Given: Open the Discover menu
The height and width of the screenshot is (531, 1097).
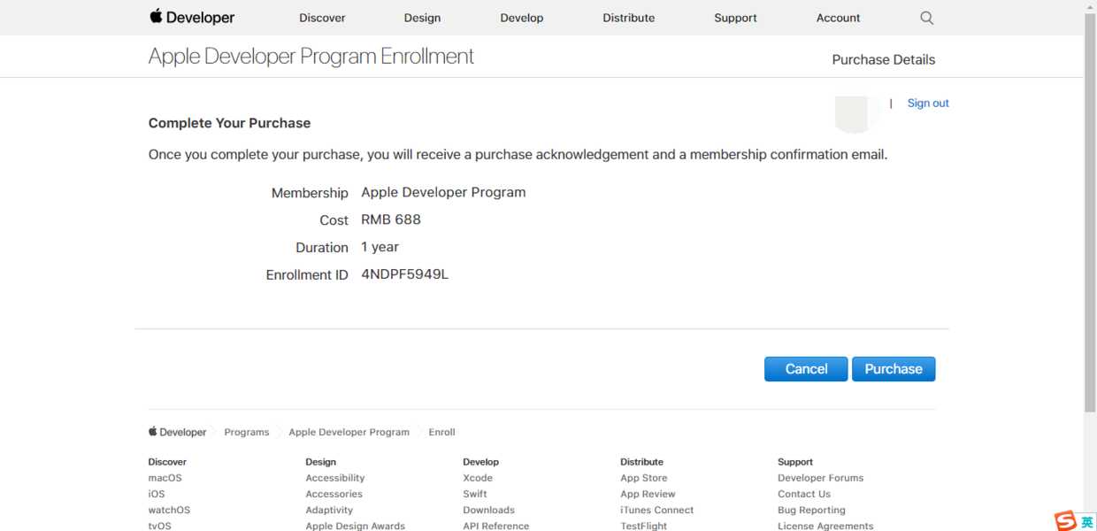Looking at the screenshot, I should point(322,18).
